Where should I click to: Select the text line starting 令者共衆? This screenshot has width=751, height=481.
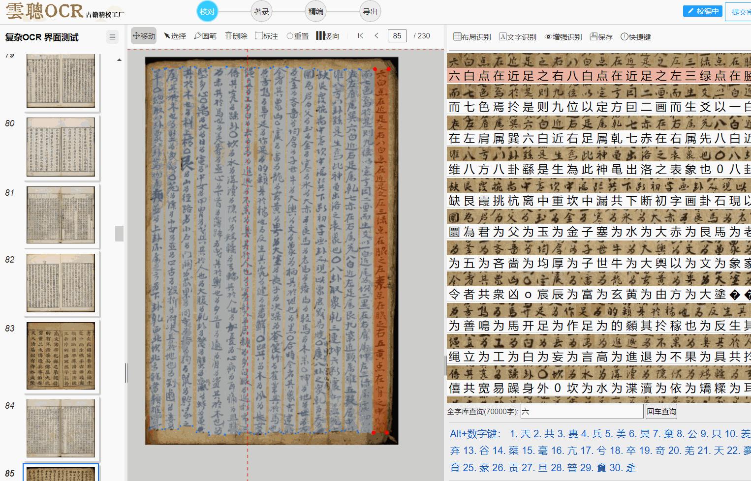pyautogui.click(x=599, y=294)
